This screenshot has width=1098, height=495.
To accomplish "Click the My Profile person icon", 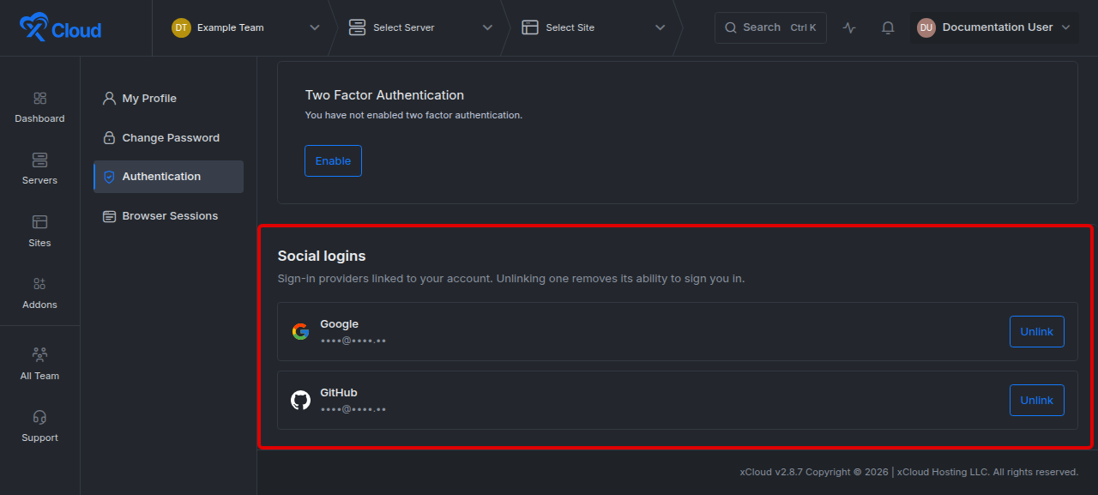I will click(x=109, y=98).
